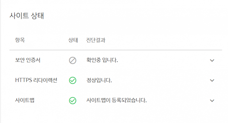Select the 사이트맵 item label
Screen dimensions: 228x123
click(x=25, y=100)
